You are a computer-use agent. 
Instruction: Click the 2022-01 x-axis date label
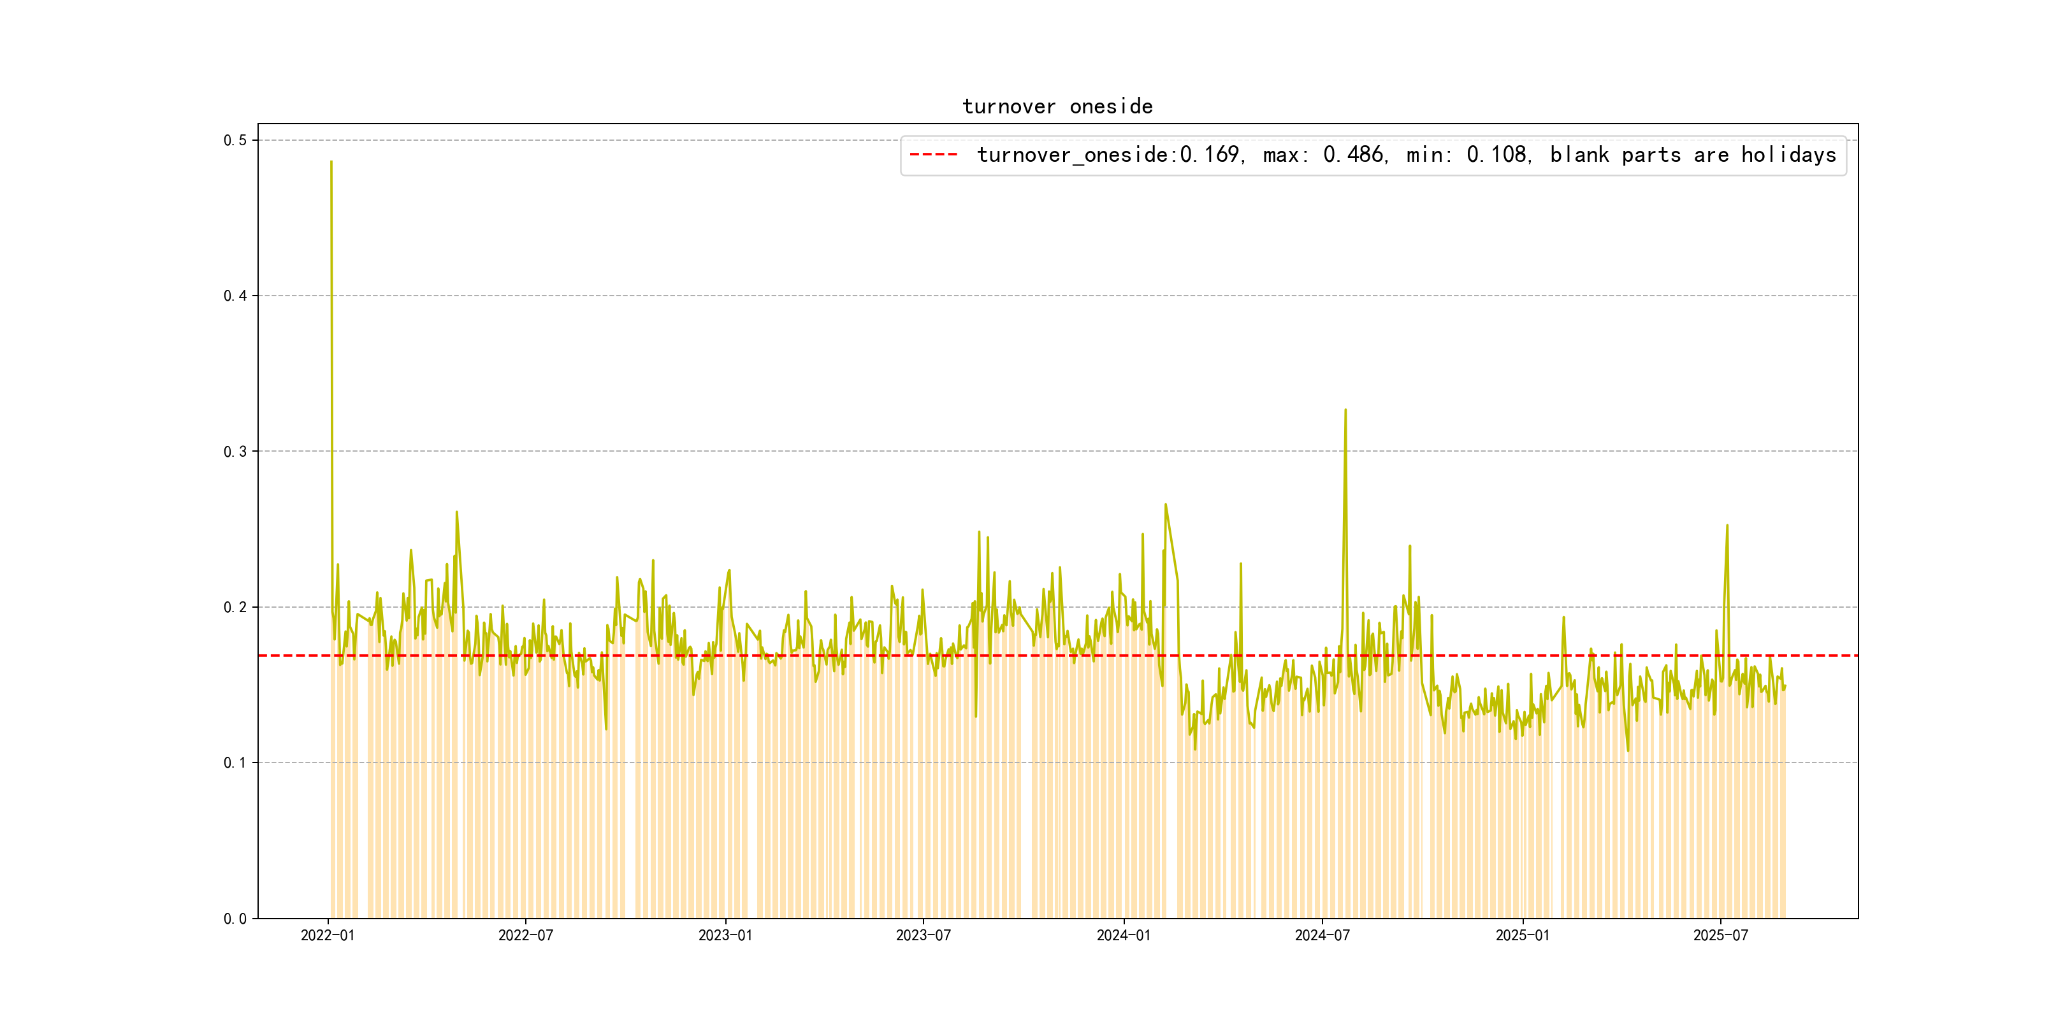327,935
